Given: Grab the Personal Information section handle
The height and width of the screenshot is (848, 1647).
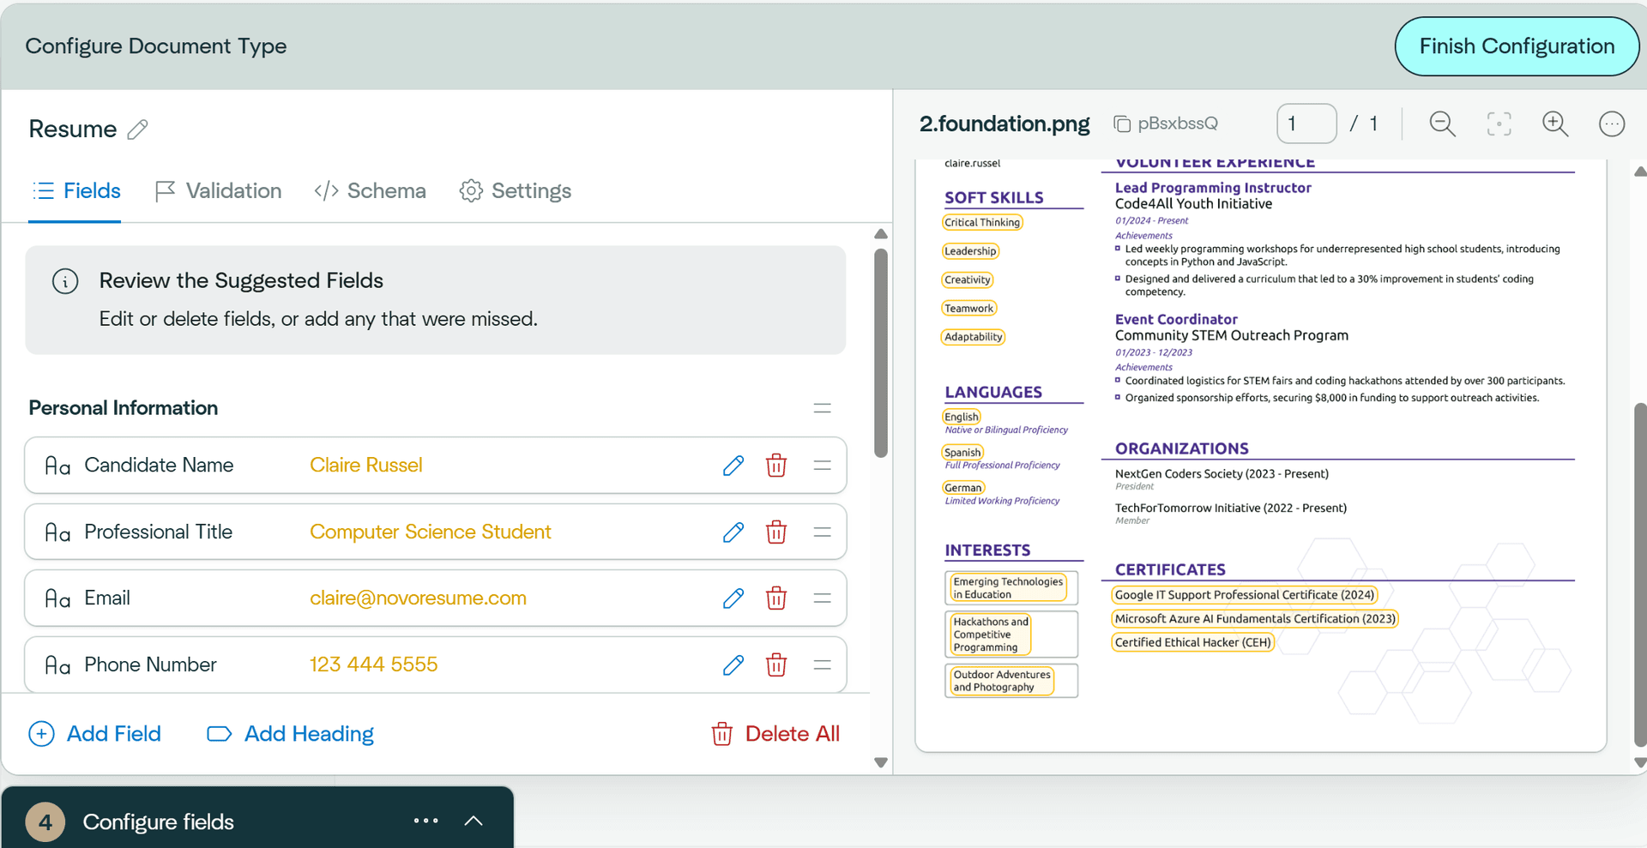Looking at the screenshot, I should [x=822, y=408].
